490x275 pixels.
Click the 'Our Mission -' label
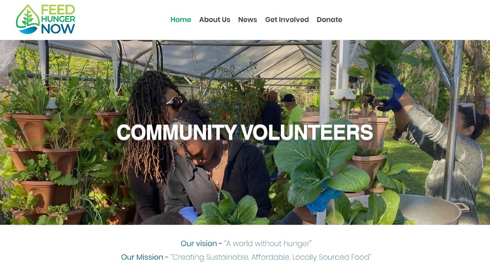pos(145,257)
